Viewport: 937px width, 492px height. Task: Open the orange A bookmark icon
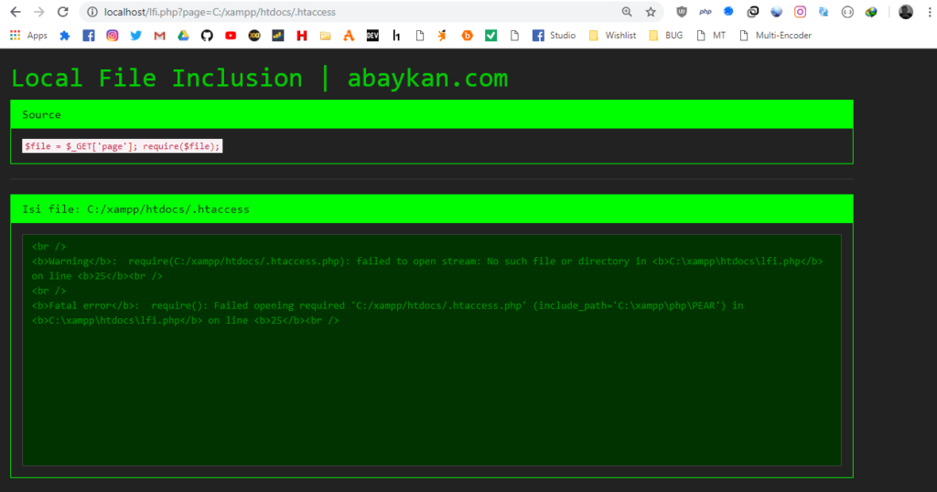pyautogui.click(x=349, y=36)
